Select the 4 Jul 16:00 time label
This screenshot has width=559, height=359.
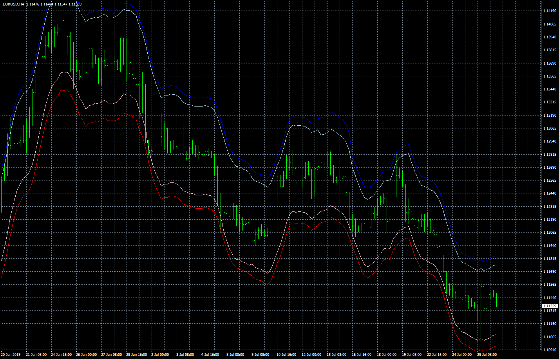tap(210, 355)
